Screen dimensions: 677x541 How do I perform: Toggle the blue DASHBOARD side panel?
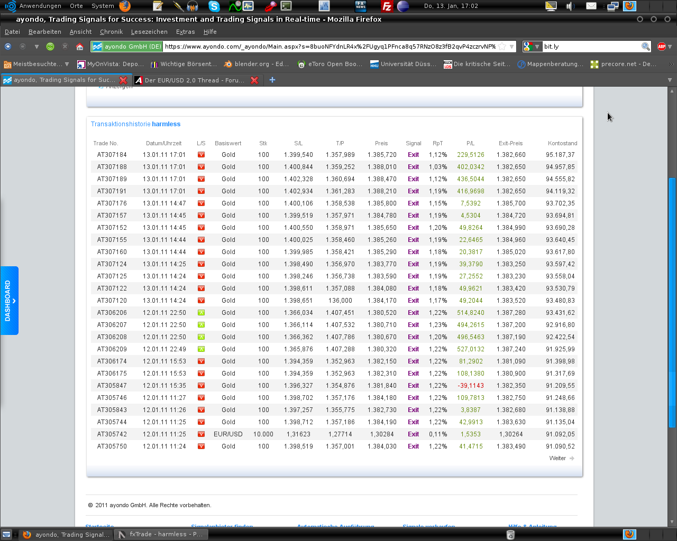(x=9, y=300)
